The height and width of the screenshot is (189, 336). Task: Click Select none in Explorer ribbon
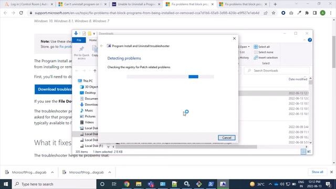tap(264, 52)
